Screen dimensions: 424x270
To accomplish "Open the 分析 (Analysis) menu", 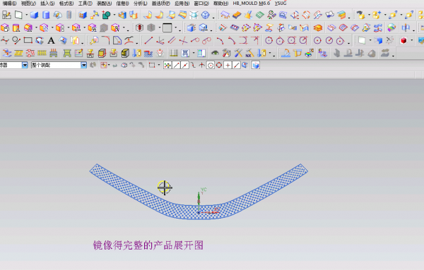I will click(141, 4).
